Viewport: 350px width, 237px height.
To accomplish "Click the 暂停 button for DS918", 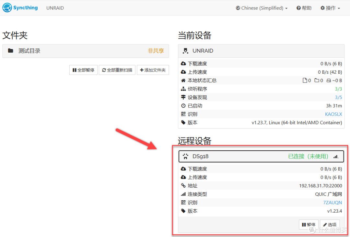I will point(309,224).
